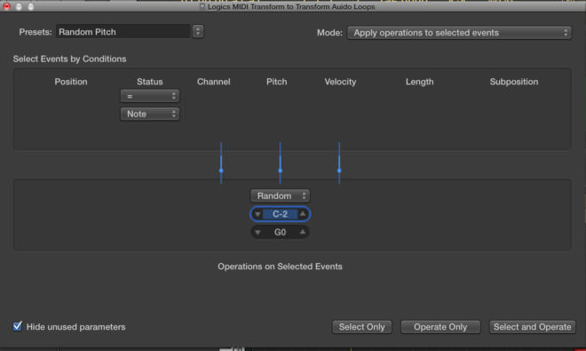Click the Select Only button
Screen dimensions: 586x351
361,327
